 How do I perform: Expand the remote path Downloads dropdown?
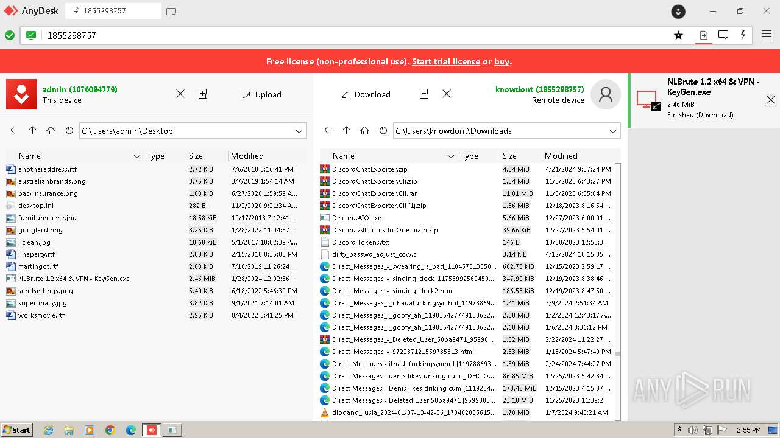[613, 131]
